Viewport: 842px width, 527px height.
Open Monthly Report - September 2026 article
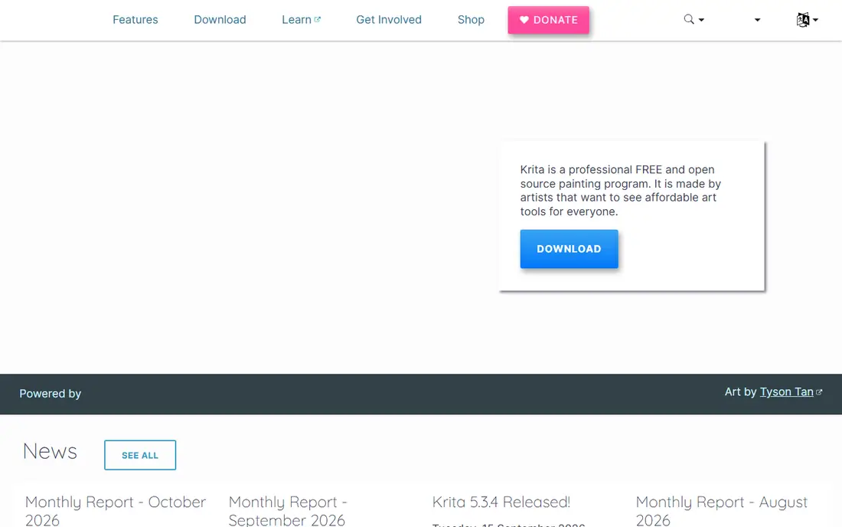coord(288,510)
